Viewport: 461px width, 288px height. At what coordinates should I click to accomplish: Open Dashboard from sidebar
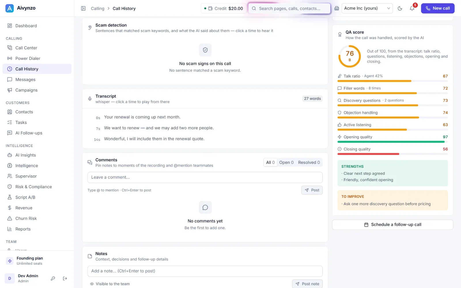(x=37, y=26)
